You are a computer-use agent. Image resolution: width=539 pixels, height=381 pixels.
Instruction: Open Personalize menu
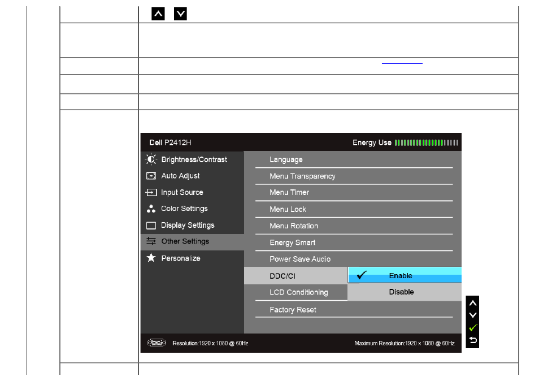pyautogui.click(x=192, y=258)
